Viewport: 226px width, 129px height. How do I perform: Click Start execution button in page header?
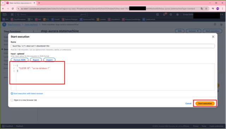click(213, 31)
